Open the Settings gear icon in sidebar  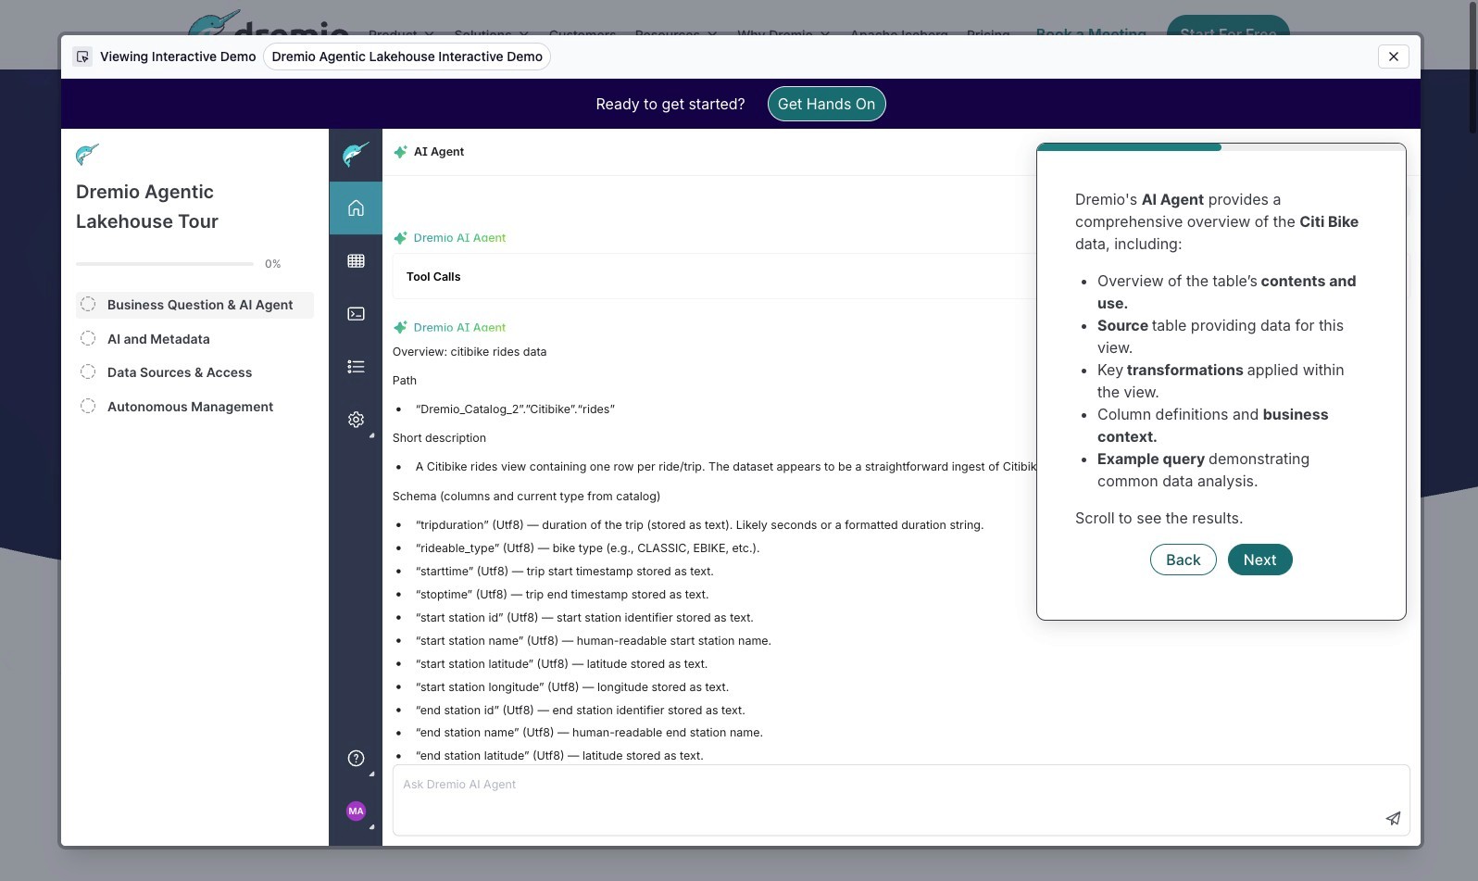click(x=356, y=420)
